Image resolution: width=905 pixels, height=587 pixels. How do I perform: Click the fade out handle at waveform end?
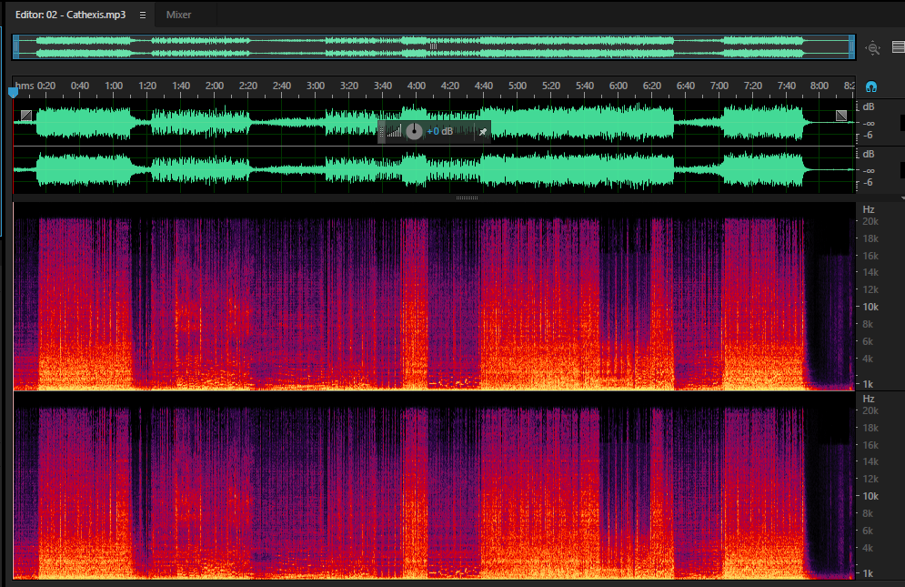[x=841, y=116]
